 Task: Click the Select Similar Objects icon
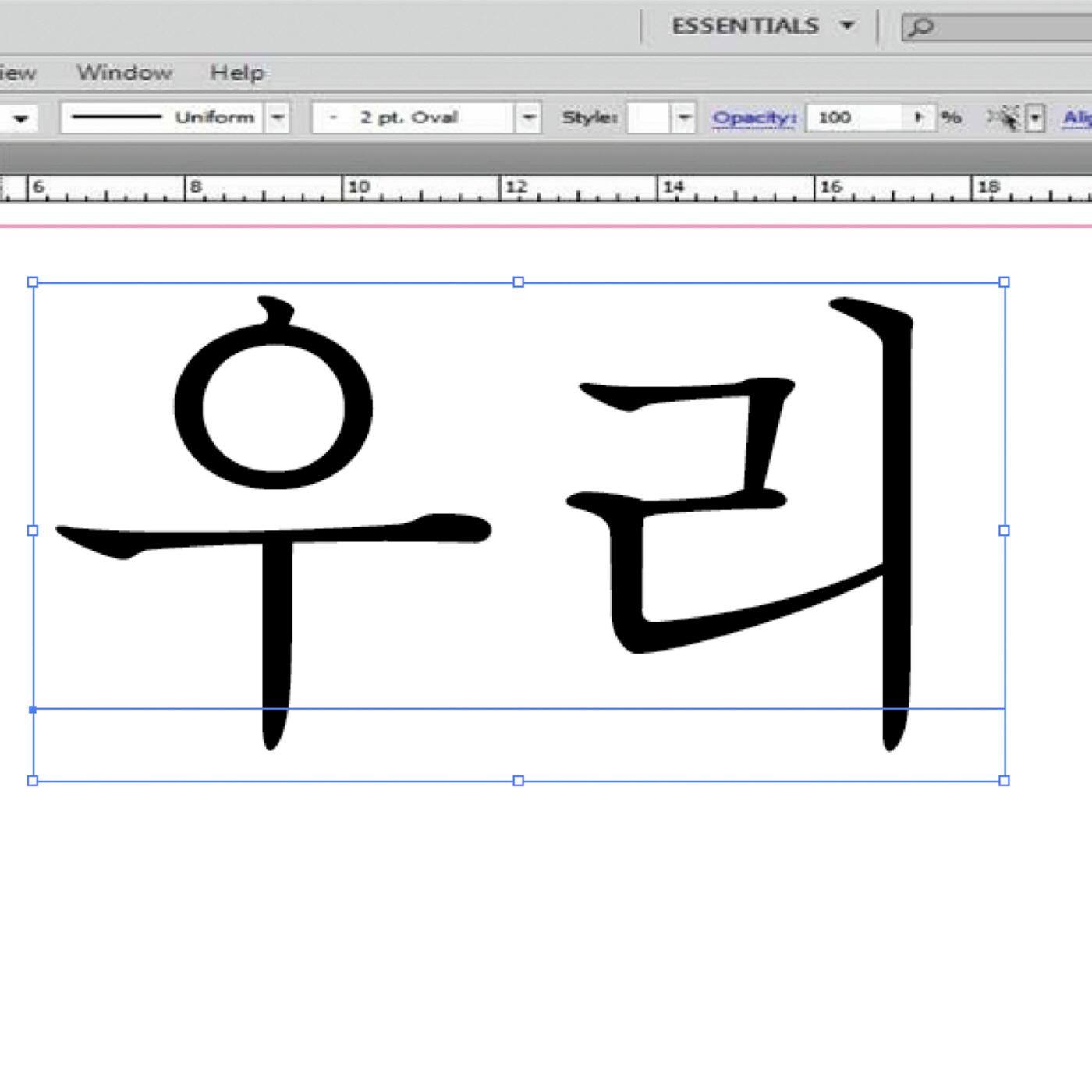pos(1005,118)
